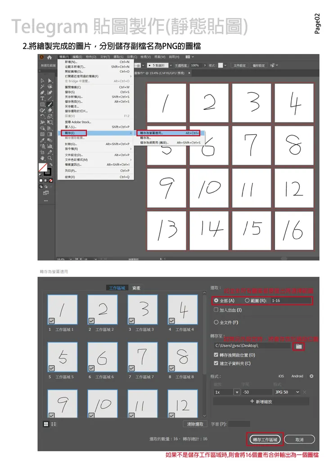This screenshot has width=333, height=471.
Task: Select the Gradient tool
Action: click(x=49, y=134)
